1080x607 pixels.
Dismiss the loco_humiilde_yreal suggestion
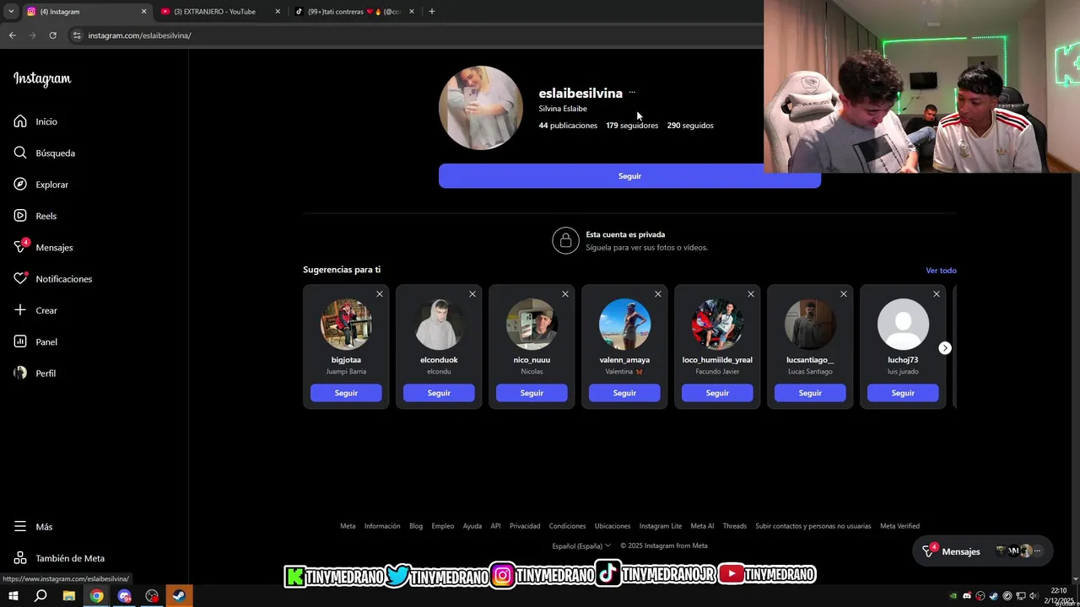click(x=751, y=294)
